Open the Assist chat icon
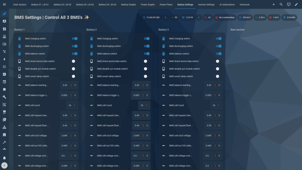The width and height of the screenshot is (302, 170). (x=289, y=5)
